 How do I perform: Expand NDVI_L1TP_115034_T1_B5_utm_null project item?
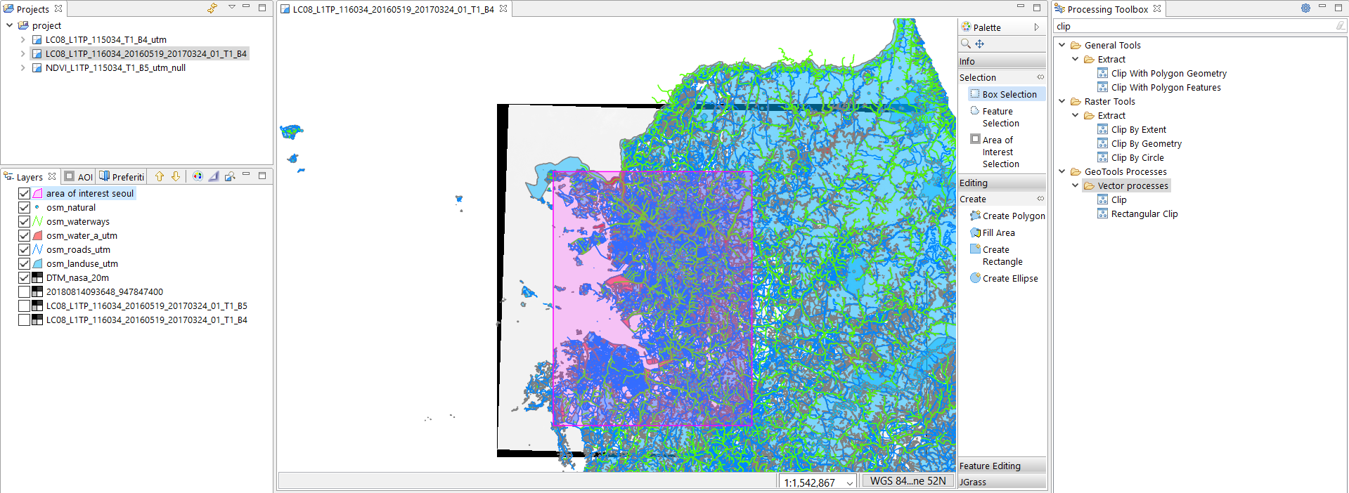[x=22, y=68]
